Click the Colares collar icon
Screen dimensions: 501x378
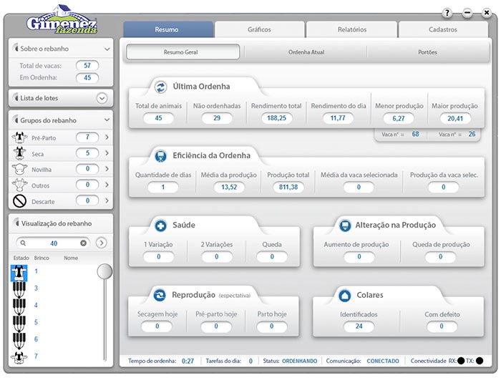click(345, 294)
